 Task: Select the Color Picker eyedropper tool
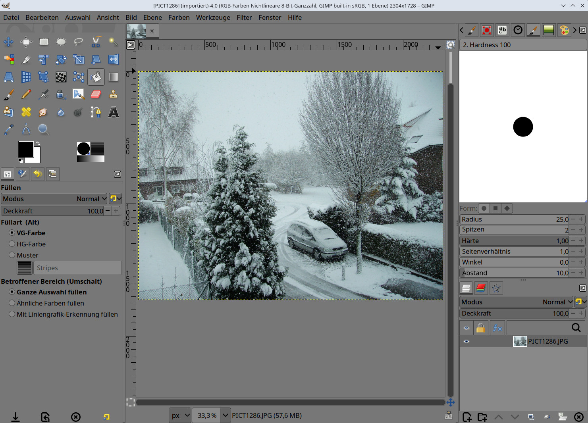tap(8, 129)
